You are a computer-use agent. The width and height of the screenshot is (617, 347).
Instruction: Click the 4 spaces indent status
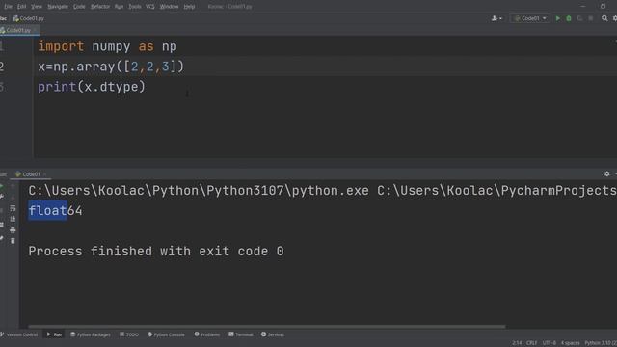[570, 343]
